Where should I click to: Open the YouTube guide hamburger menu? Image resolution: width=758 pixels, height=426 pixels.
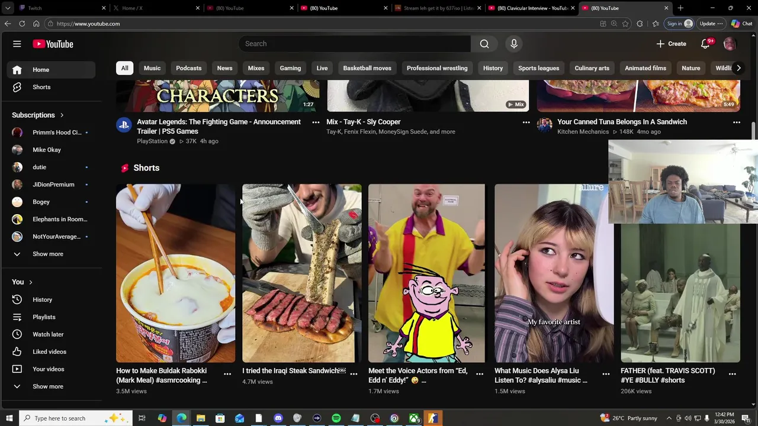click(x=17, y=44)
